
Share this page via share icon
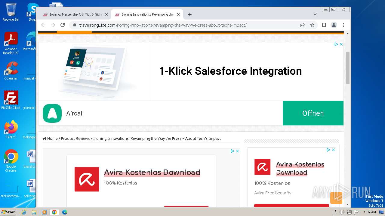[303, 25]
